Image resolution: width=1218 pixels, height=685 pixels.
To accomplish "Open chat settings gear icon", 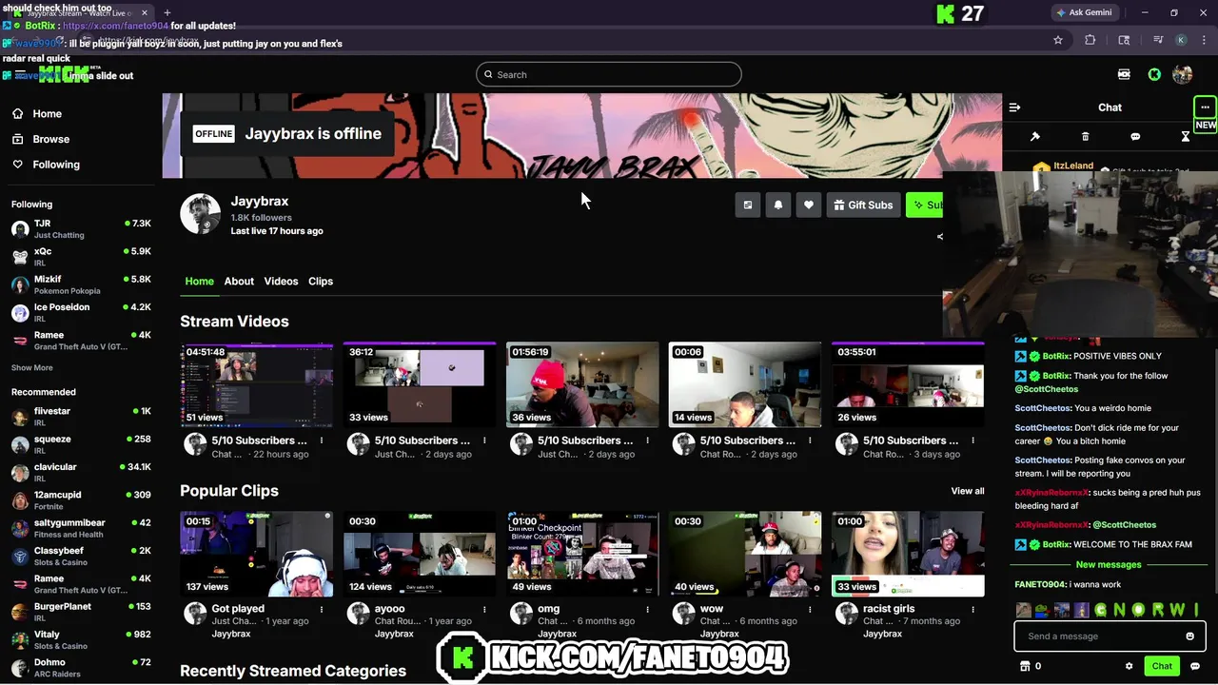I will coord(1130,666).
